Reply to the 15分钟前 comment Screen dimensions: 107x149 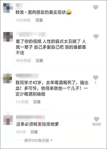39,20
